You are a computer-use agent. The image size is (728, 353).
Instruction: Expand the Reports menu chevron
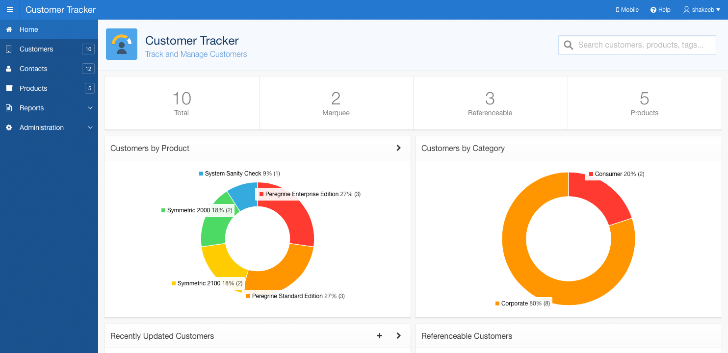coord(90,108)
